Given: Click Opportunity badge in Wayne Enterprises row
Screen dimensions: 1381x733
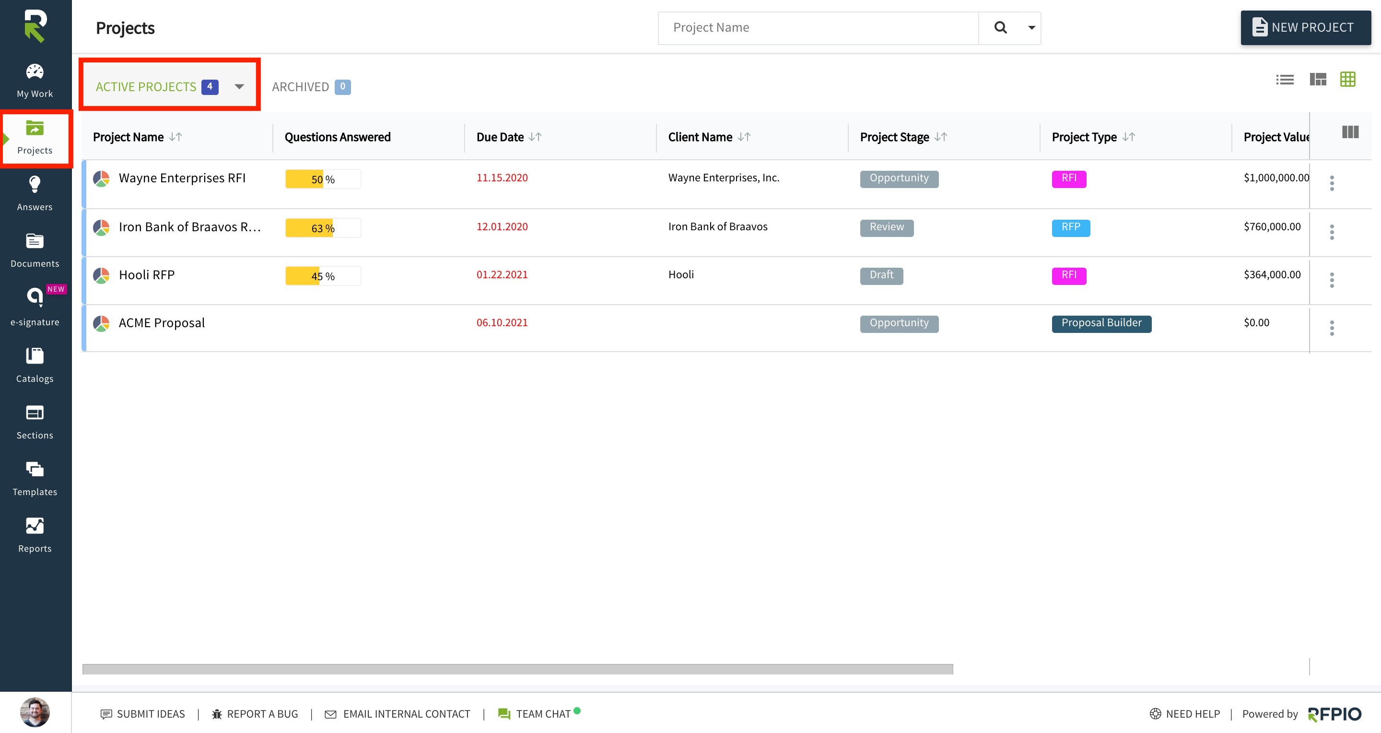Looking at the screenshot, I should (899, 178).
